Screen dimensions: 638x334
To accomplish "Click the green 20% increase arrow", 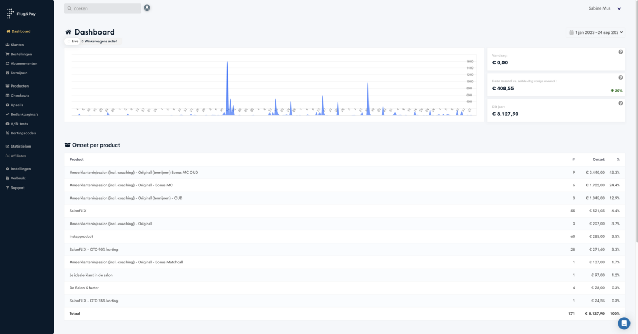I will coord(612,91).
